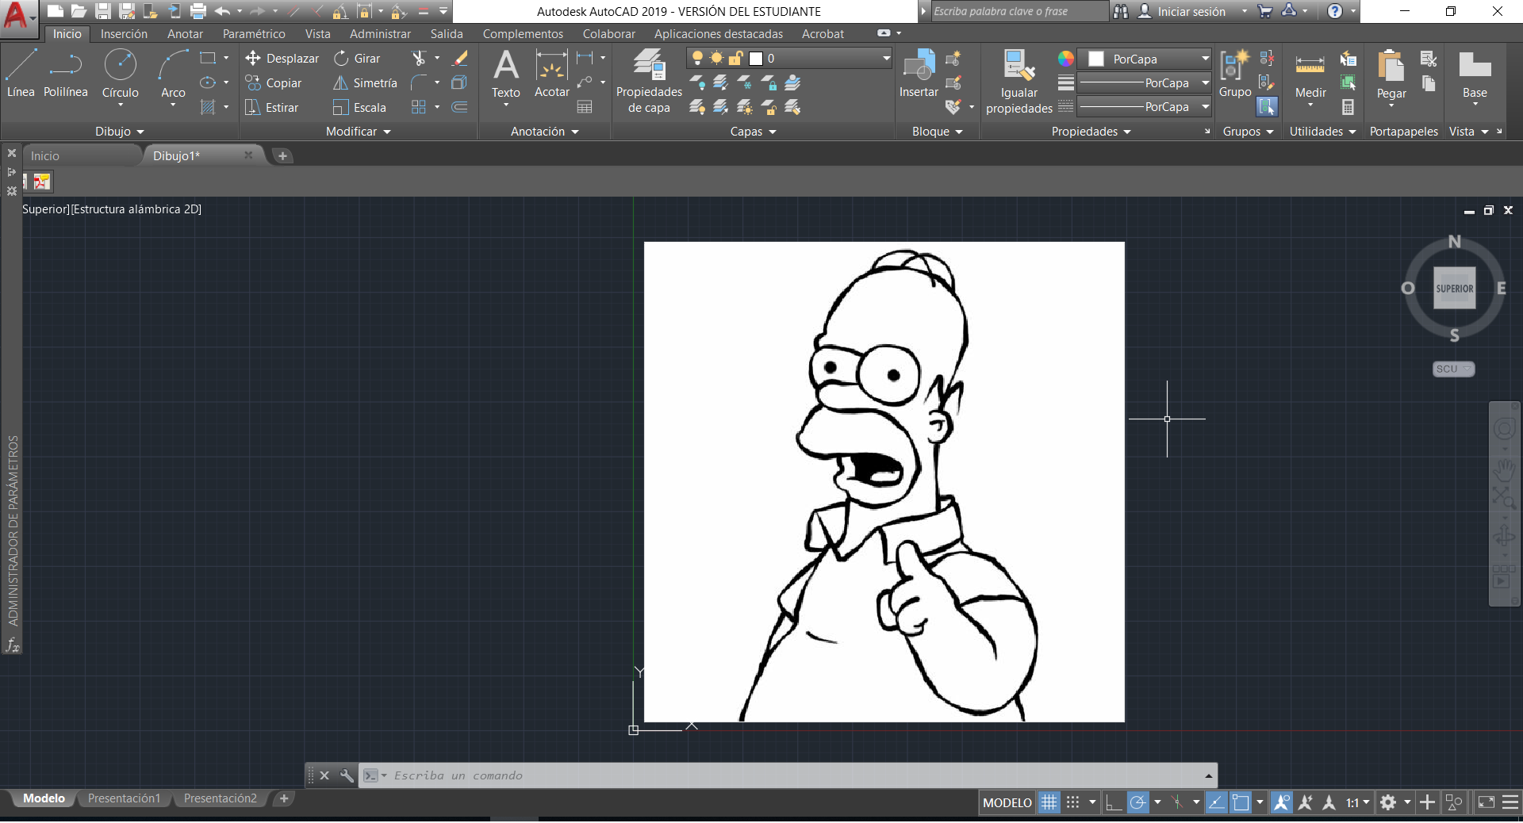Open the Administrar ribbon tab
Viewport: 1523px width, 823px height.
[380, 34]
